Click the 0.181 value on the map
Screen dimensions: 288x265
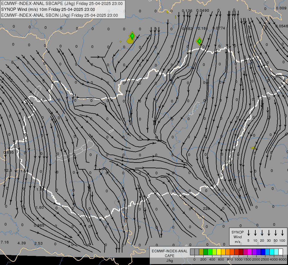203,29
